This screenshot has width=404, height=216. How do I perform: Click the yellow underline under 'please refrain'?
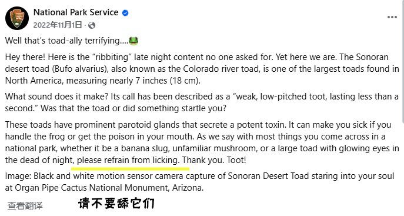tap(130, 169)
